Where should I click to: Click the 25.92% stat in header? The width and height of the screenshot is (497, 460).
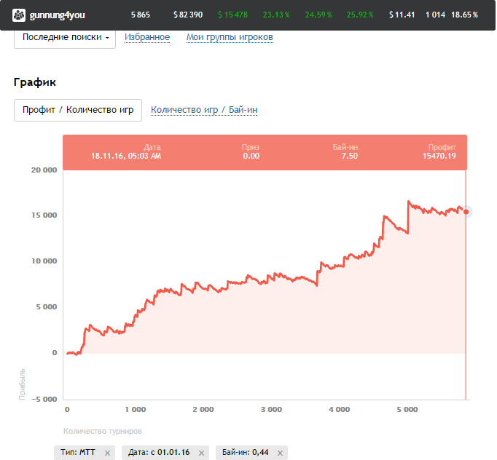pos(360,15)
